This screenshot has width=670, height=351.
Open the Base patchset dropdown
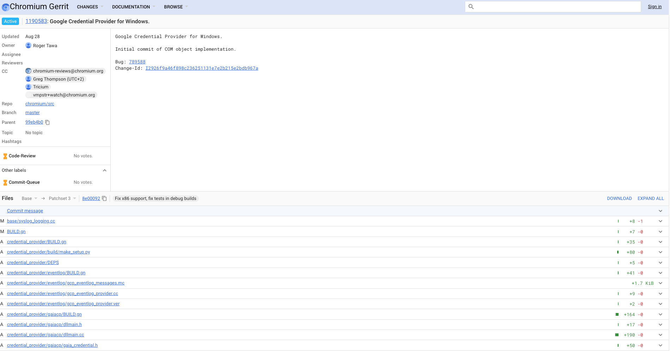(30, 199)
